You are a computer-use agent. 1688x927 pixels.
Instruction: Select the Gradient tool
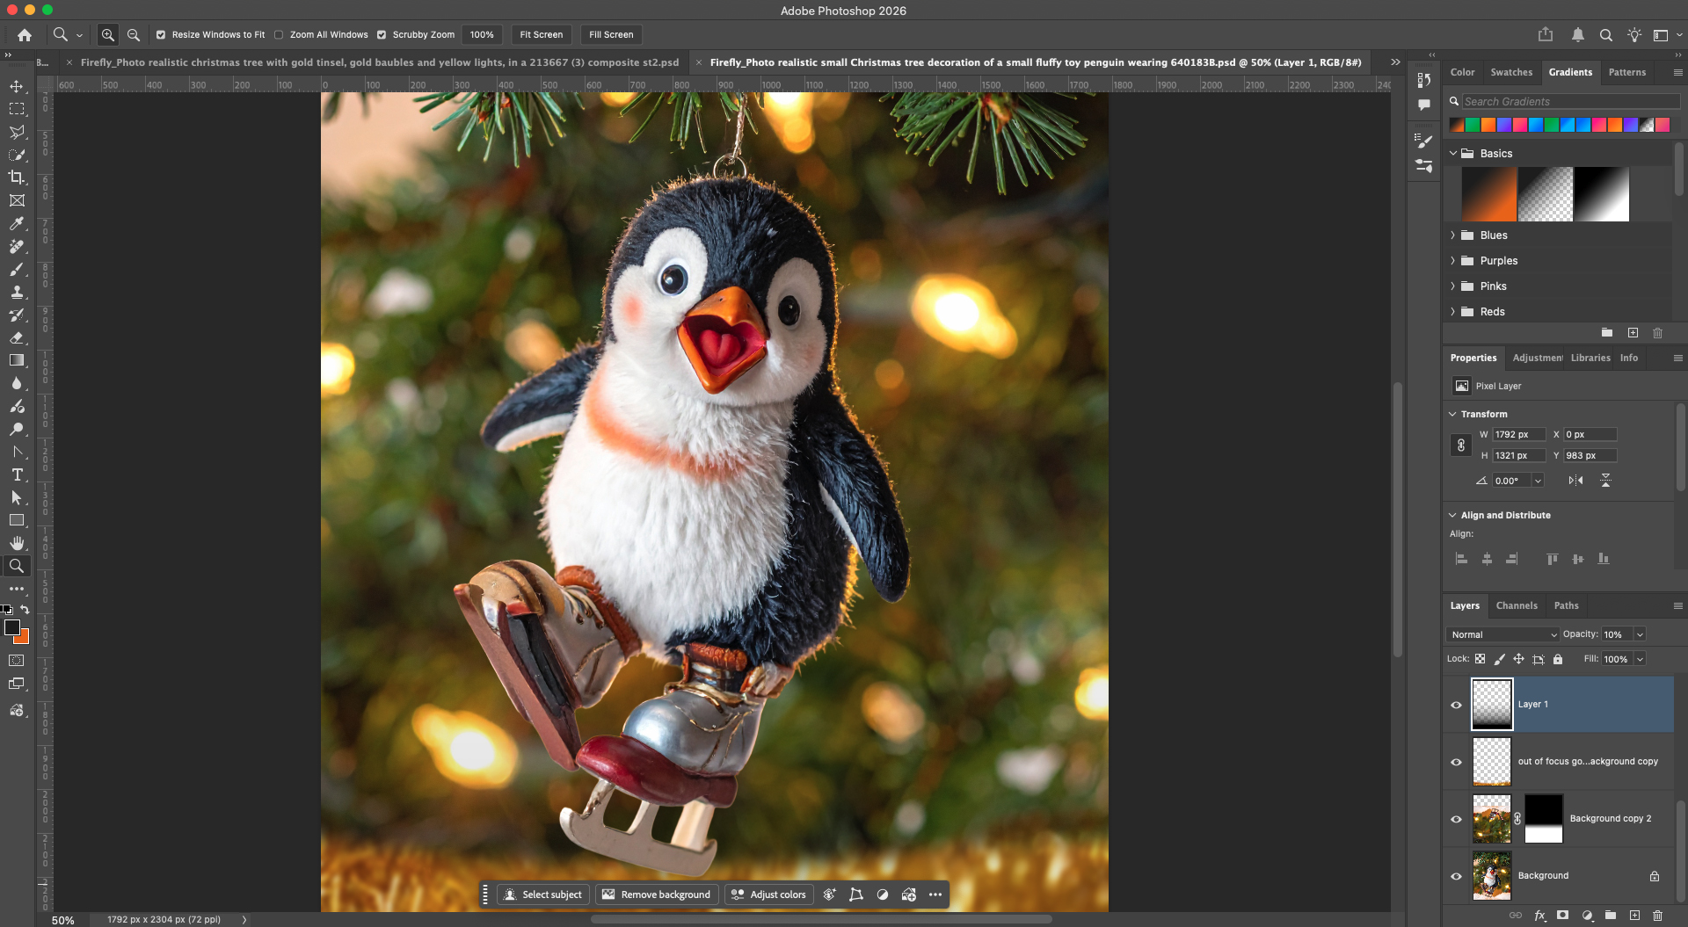pyautogui.click(x=17, y=360)
